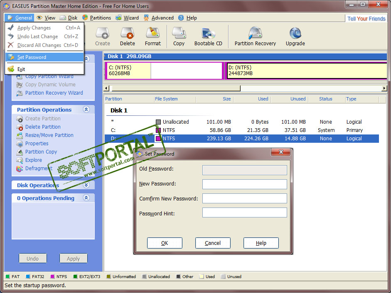The height and width of the screenshot is (293, 391).
Task: Expand the Disk Operations panel
Action: 86,185
